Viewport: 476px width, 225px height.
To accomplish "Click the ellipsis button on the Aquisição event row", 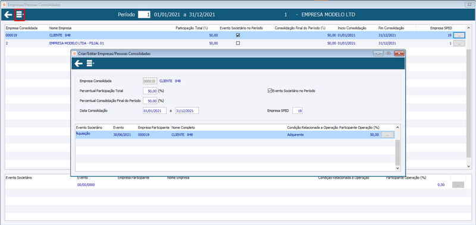I will 388,135.
